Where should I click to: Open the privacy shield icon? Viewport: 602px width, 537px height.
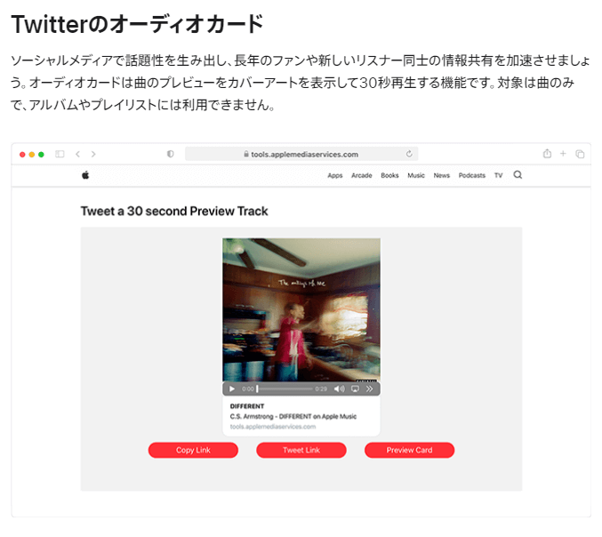170,154
